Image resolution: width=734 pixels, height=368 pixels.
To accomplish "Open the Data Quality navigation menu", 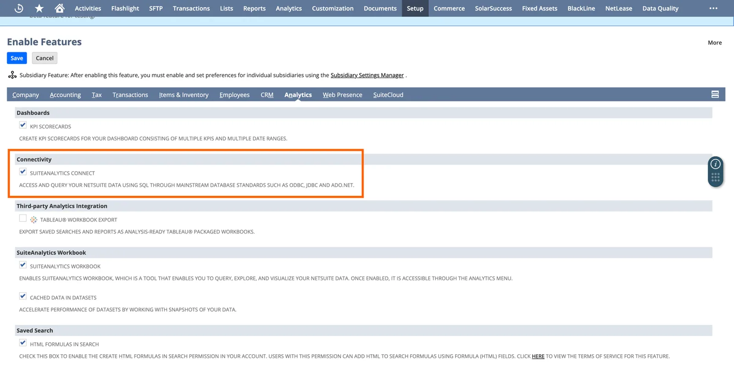I will (660, 8).
